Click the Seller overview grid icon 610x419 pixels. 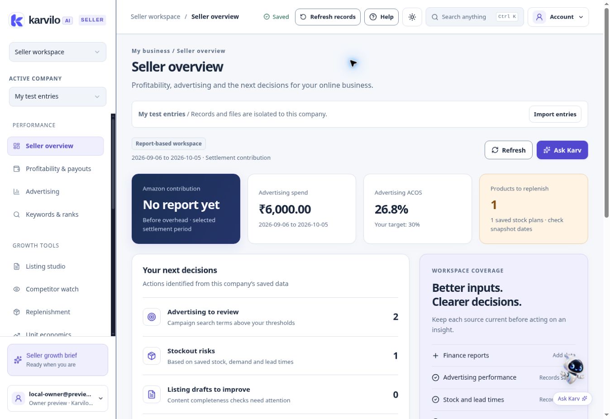click(17, 146)
